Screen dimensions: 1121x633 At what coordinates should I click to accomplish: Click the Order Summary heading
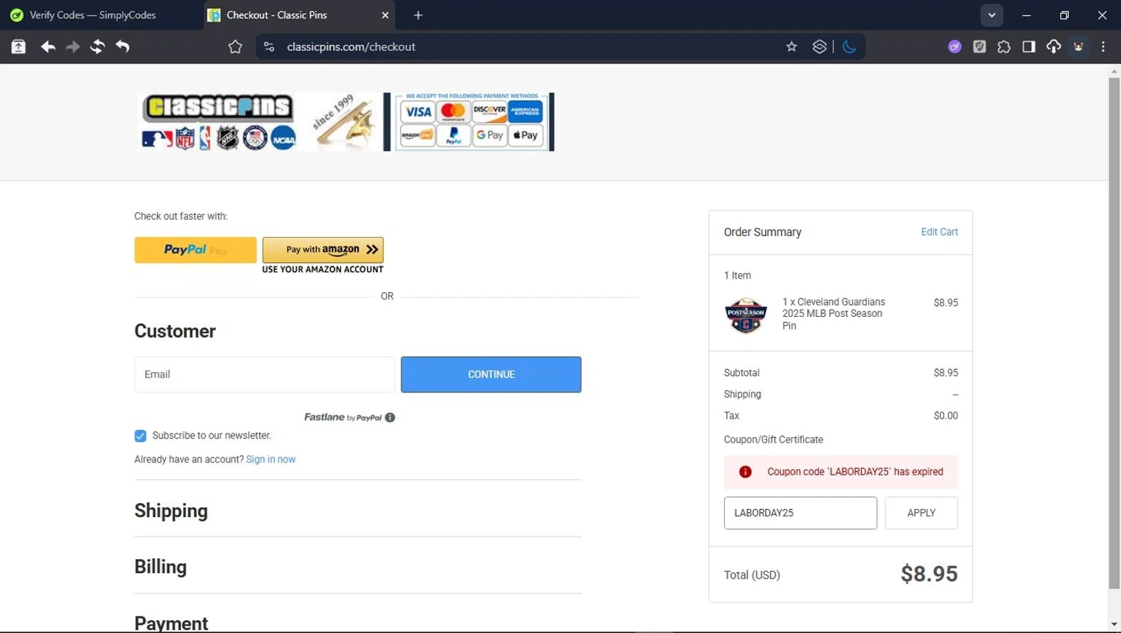pos(762,232)
